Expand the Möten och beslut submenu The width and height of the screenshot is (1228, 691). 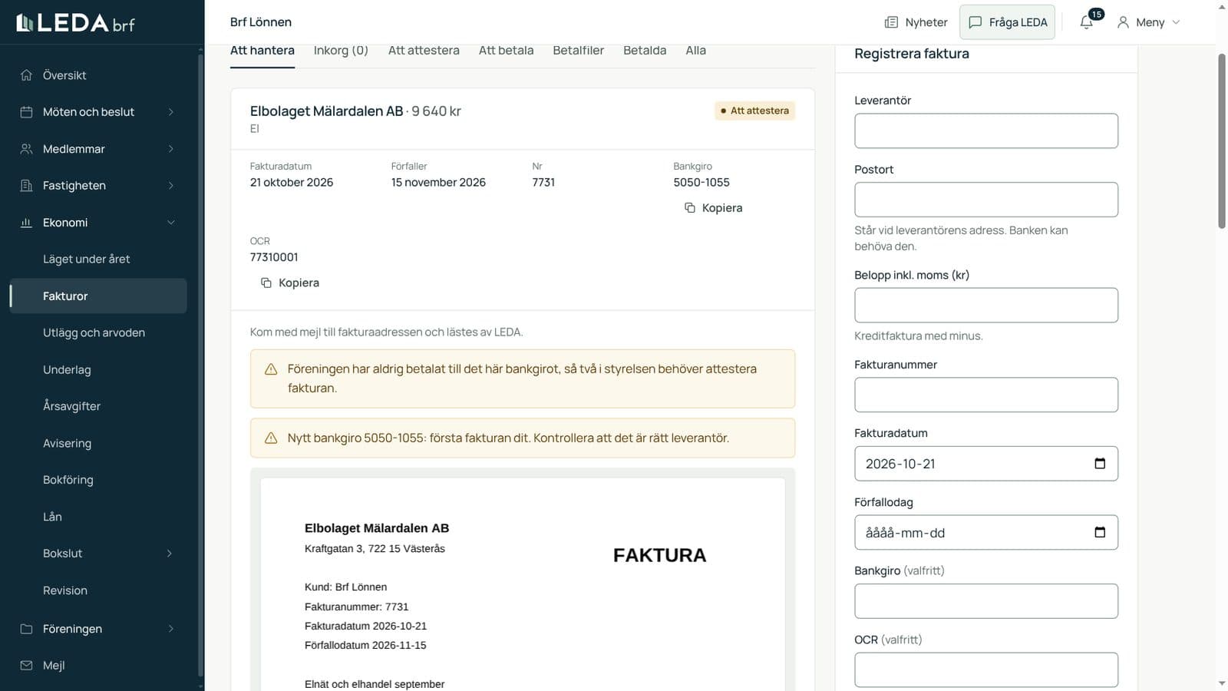(170, 112)
